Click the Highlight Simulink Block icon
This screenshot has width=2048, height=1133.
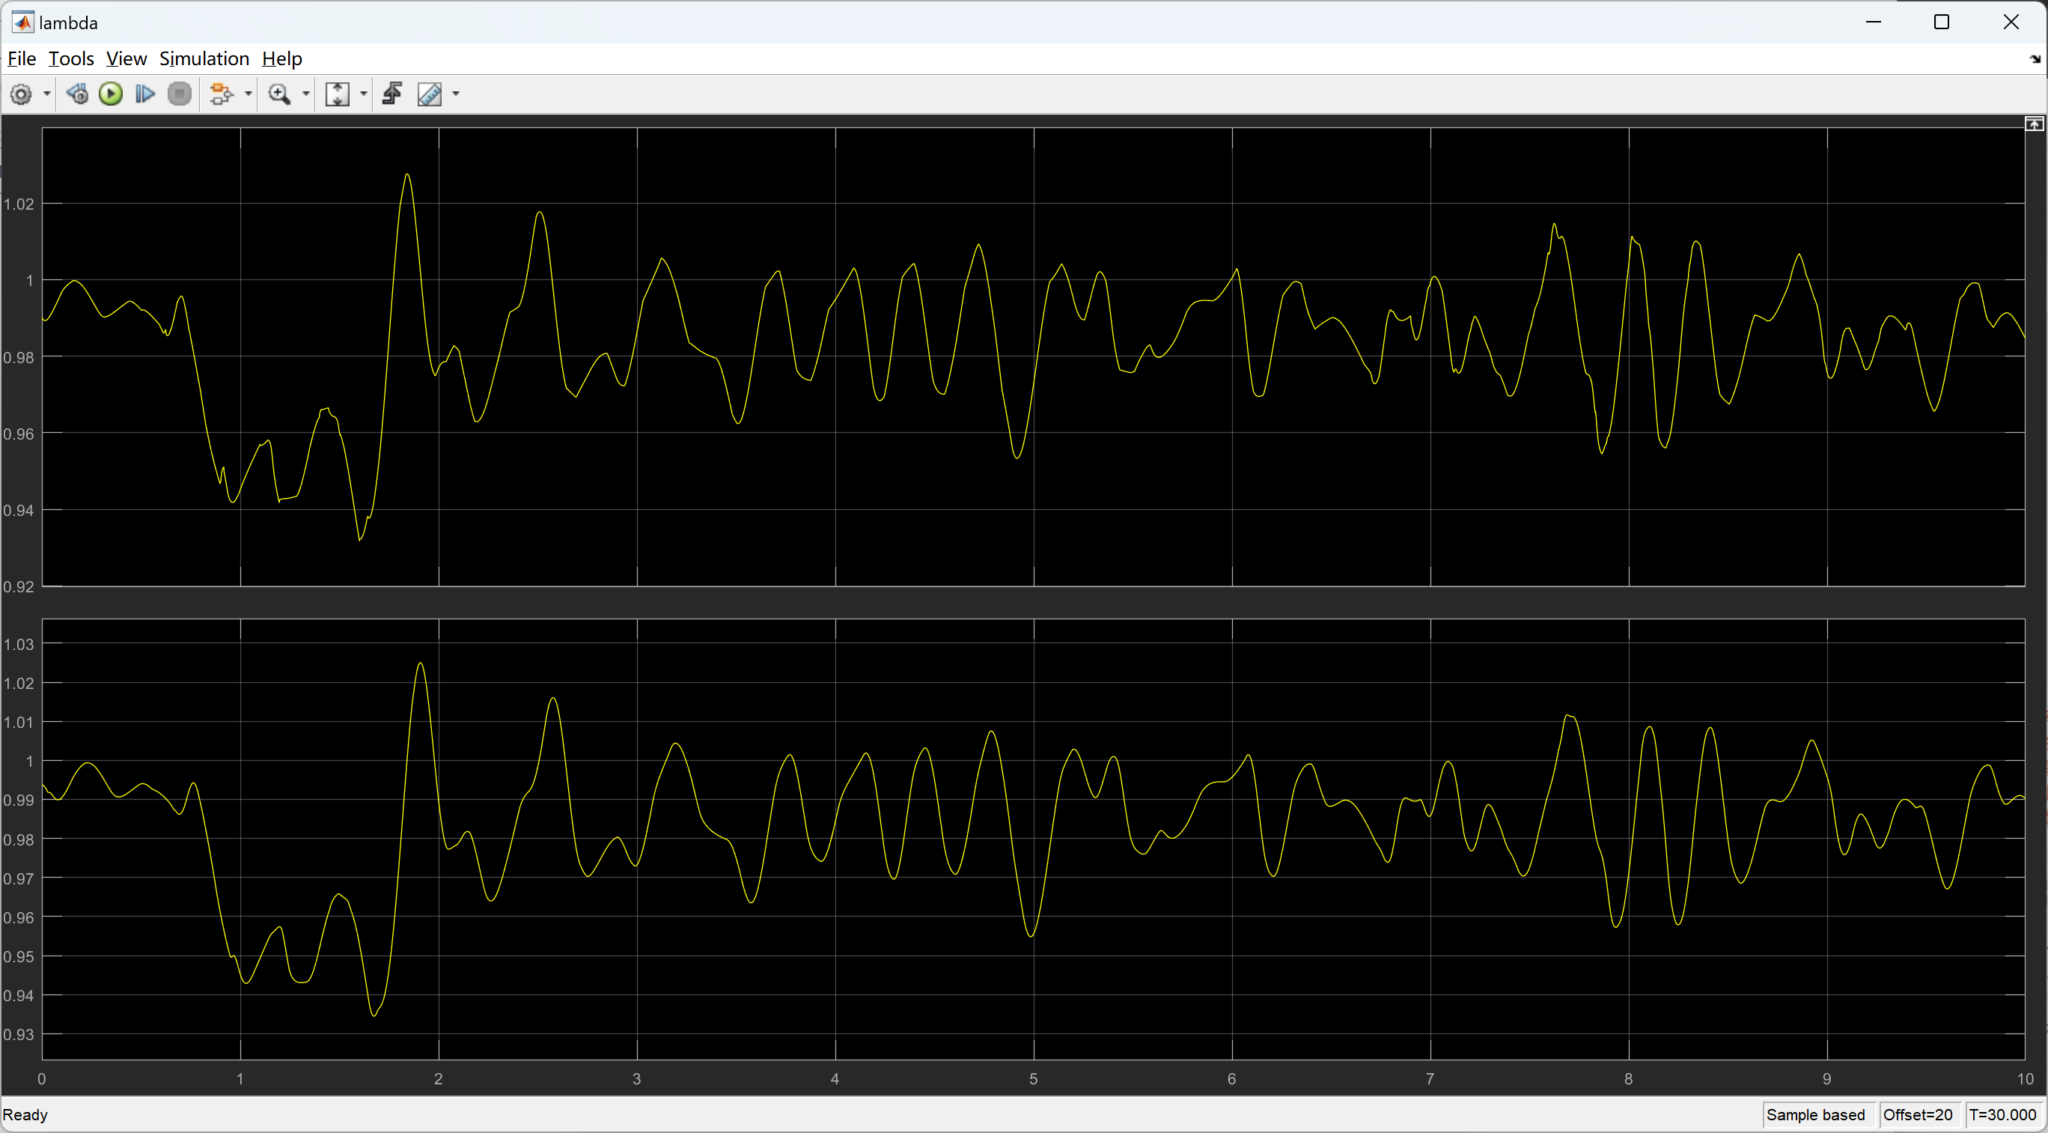tap(220, 94)
